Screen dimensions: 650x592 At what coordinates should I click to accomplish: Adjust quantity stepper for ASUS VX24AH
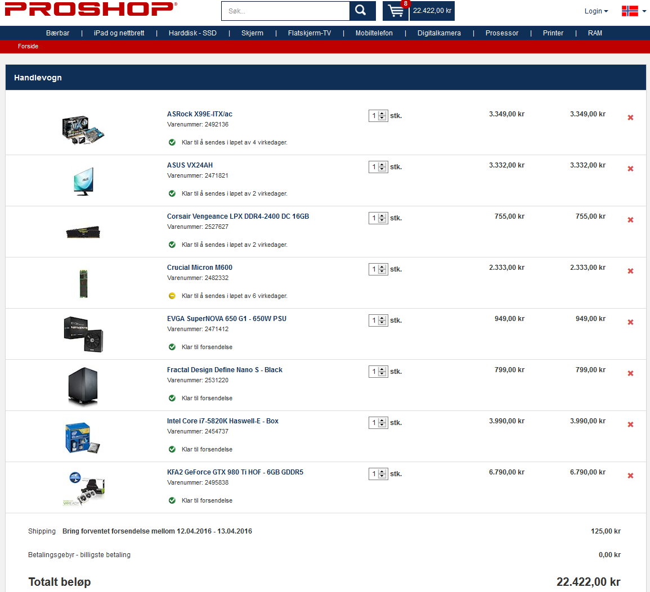382,167
